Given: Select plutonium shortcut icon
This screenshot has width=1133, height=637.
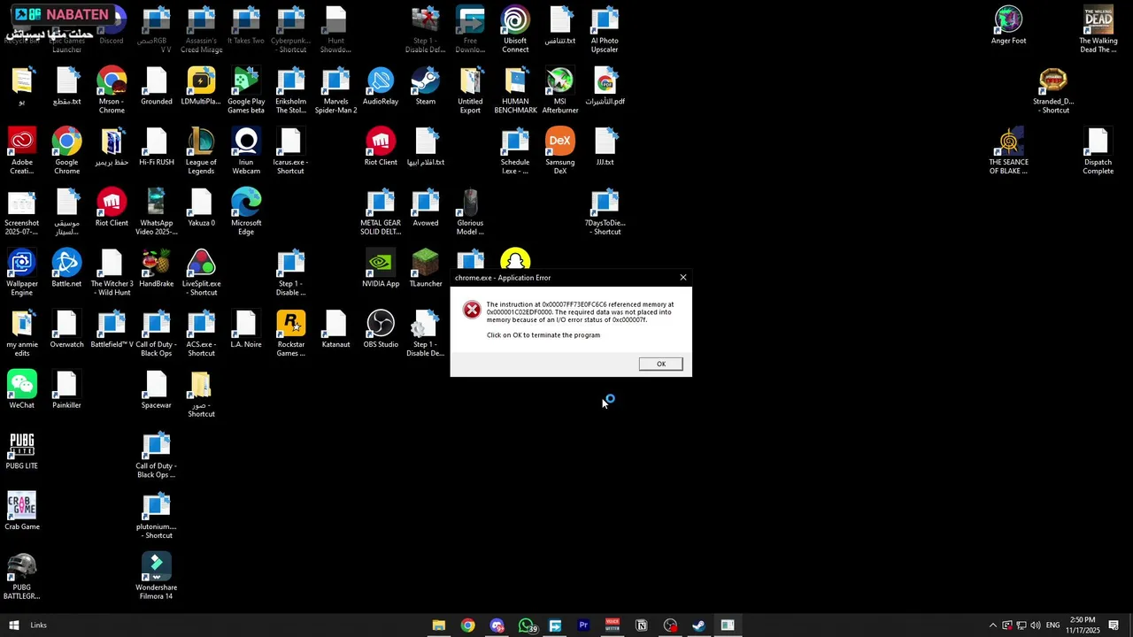Looking at the screenshot, I should (x=157, y=516).
